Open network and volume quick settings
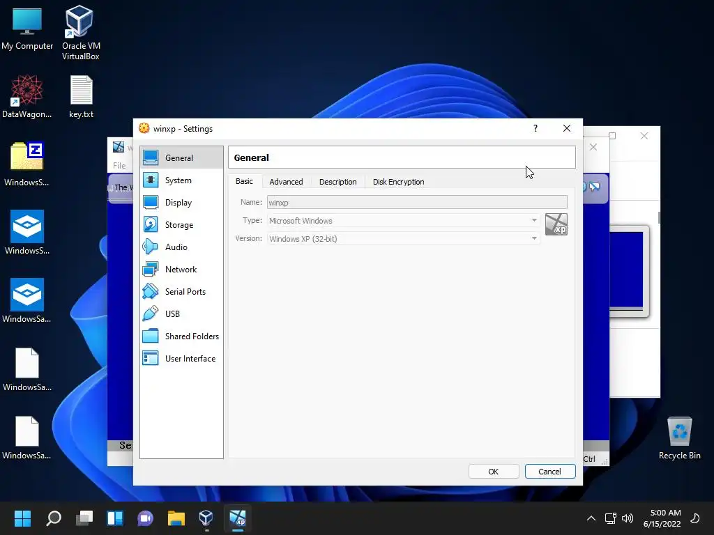714x535 pixels. click(x=619, y=518)
